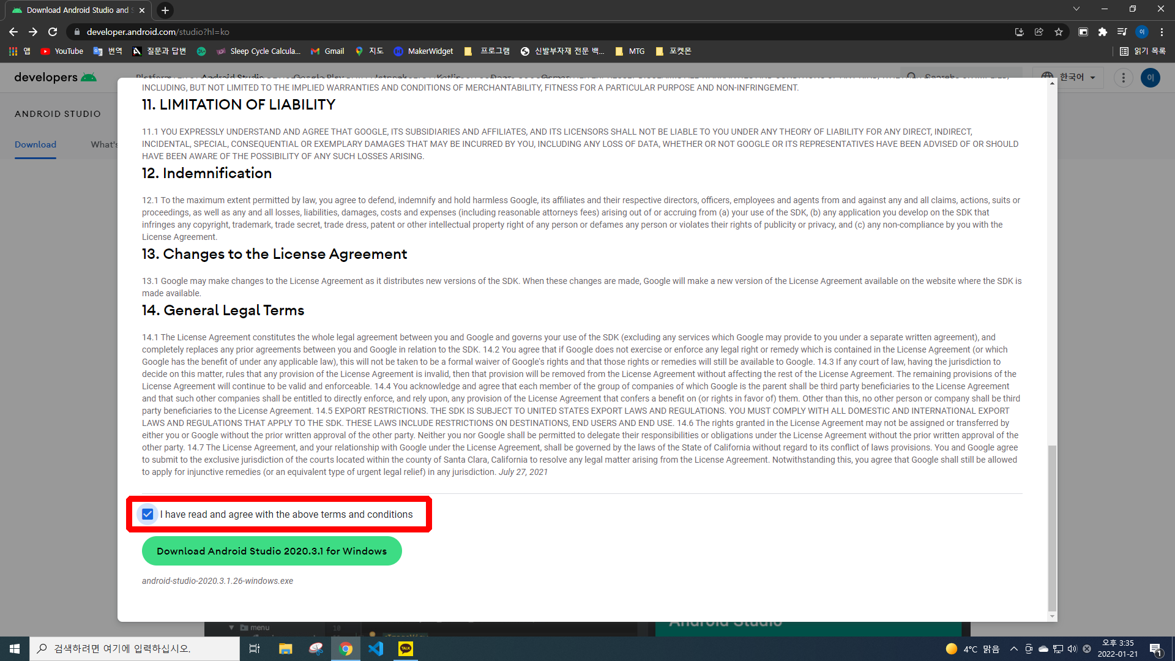Viewport: 1175px width, 661px height.
Task: Go back to the previous page
Action: (13, 32)
